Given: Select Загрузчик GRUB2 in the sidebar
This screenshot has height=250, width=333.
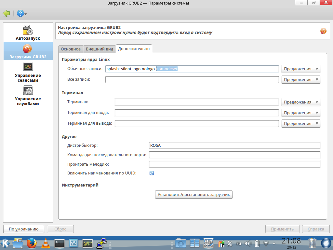Looking at the screenshot, I should point(28,51).
